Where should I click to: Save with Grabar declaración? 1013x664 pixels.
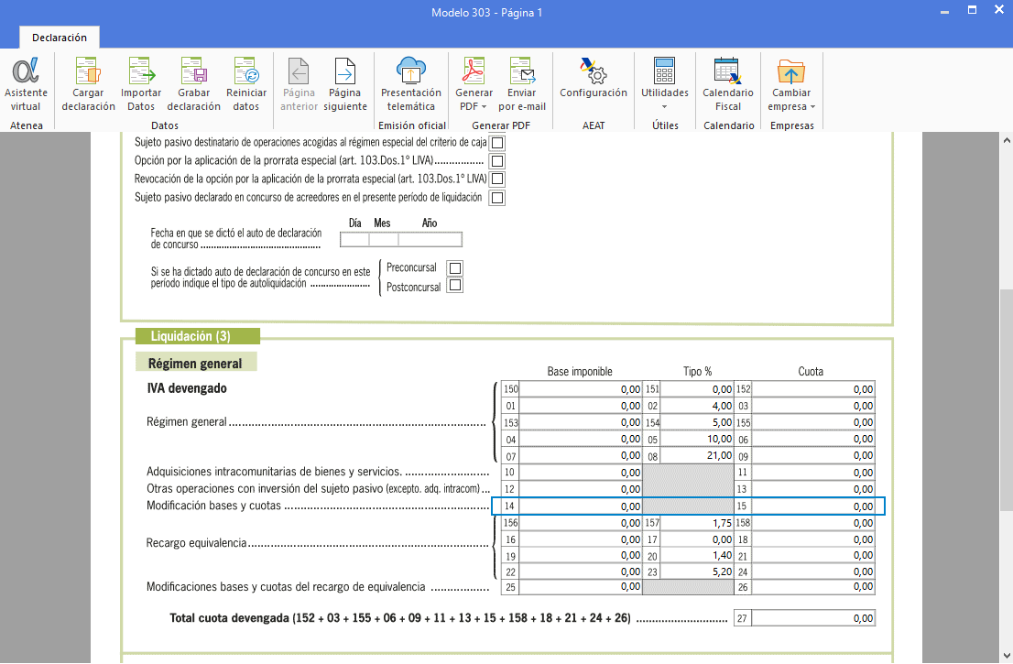coord(194,84)
